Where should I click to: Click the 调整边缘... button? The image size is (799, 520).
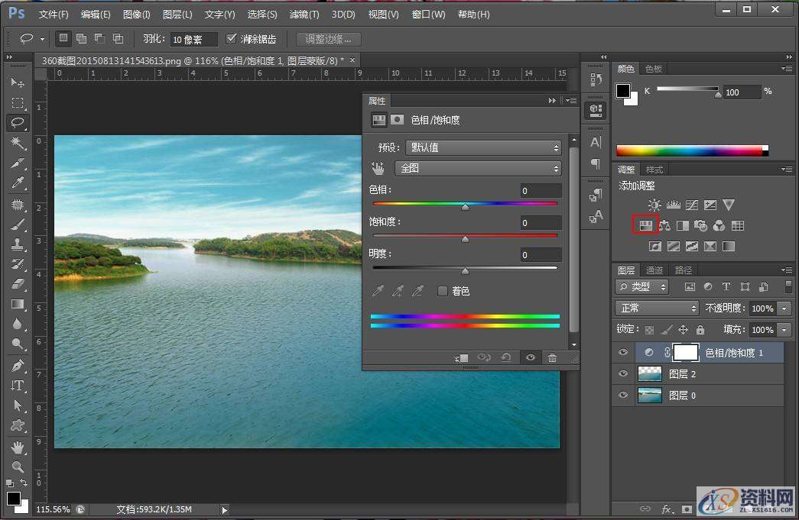[x=328, y=39]
